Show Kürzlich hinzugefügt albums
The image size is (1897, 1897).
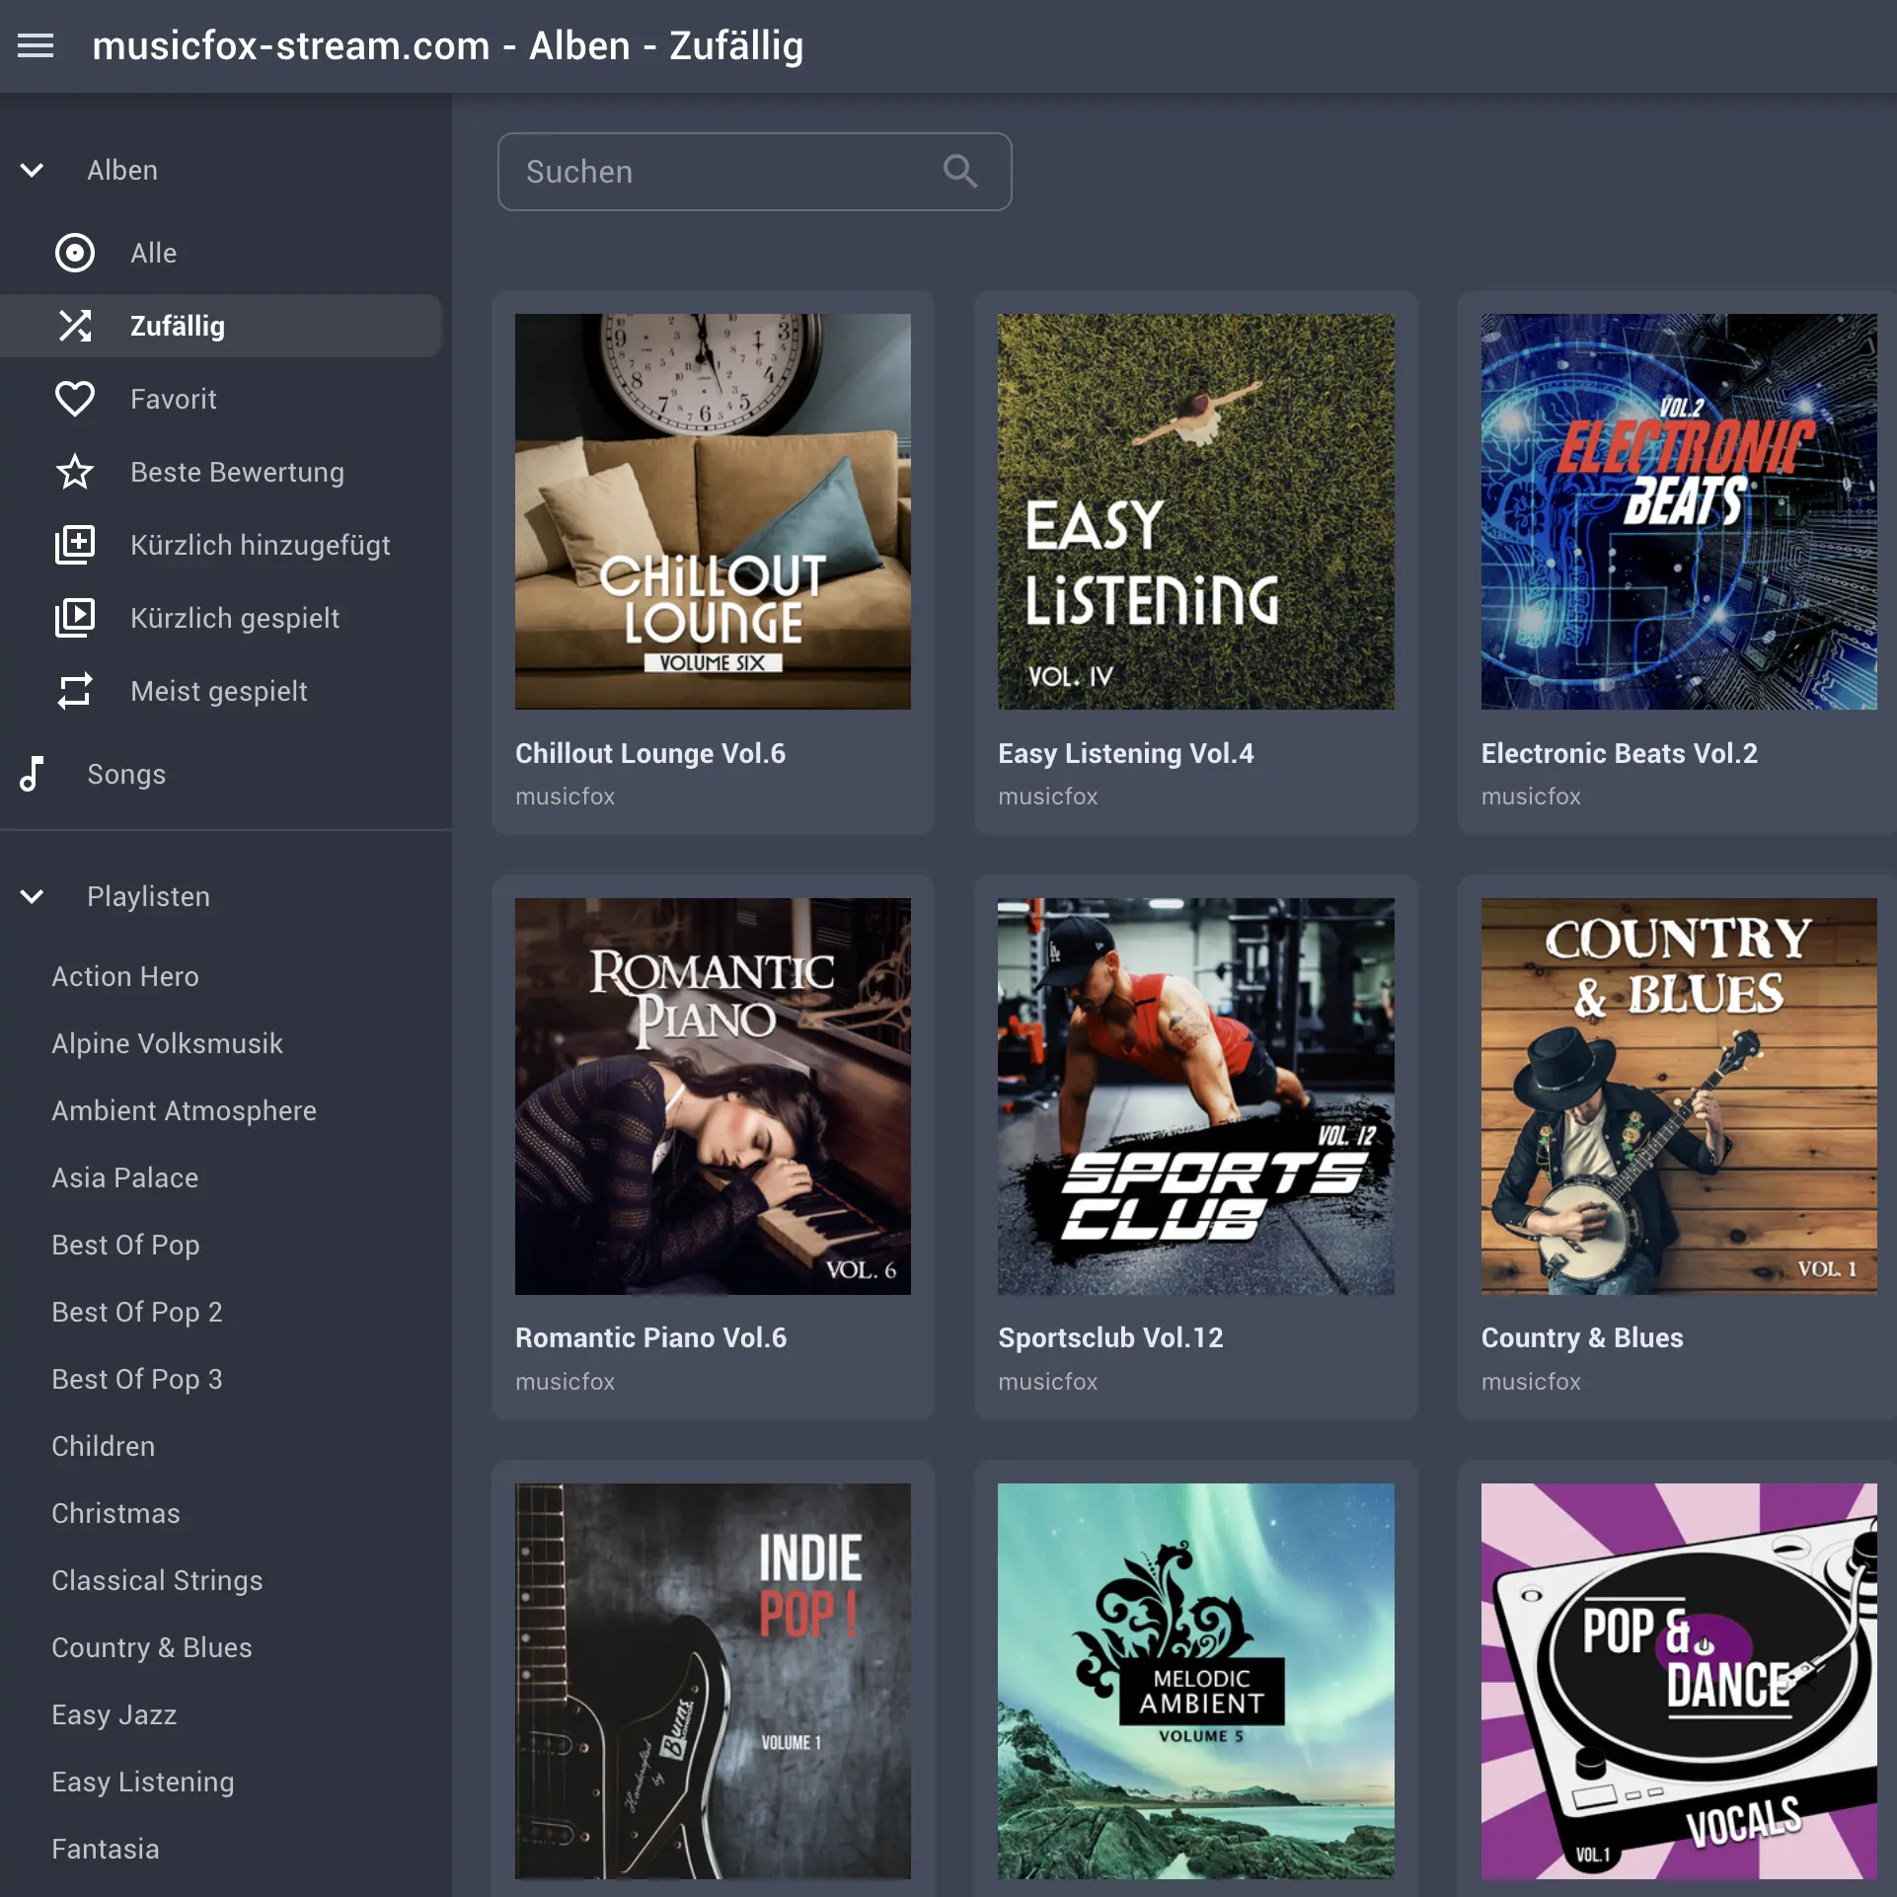pyautogui.click(x=221, y=545)
